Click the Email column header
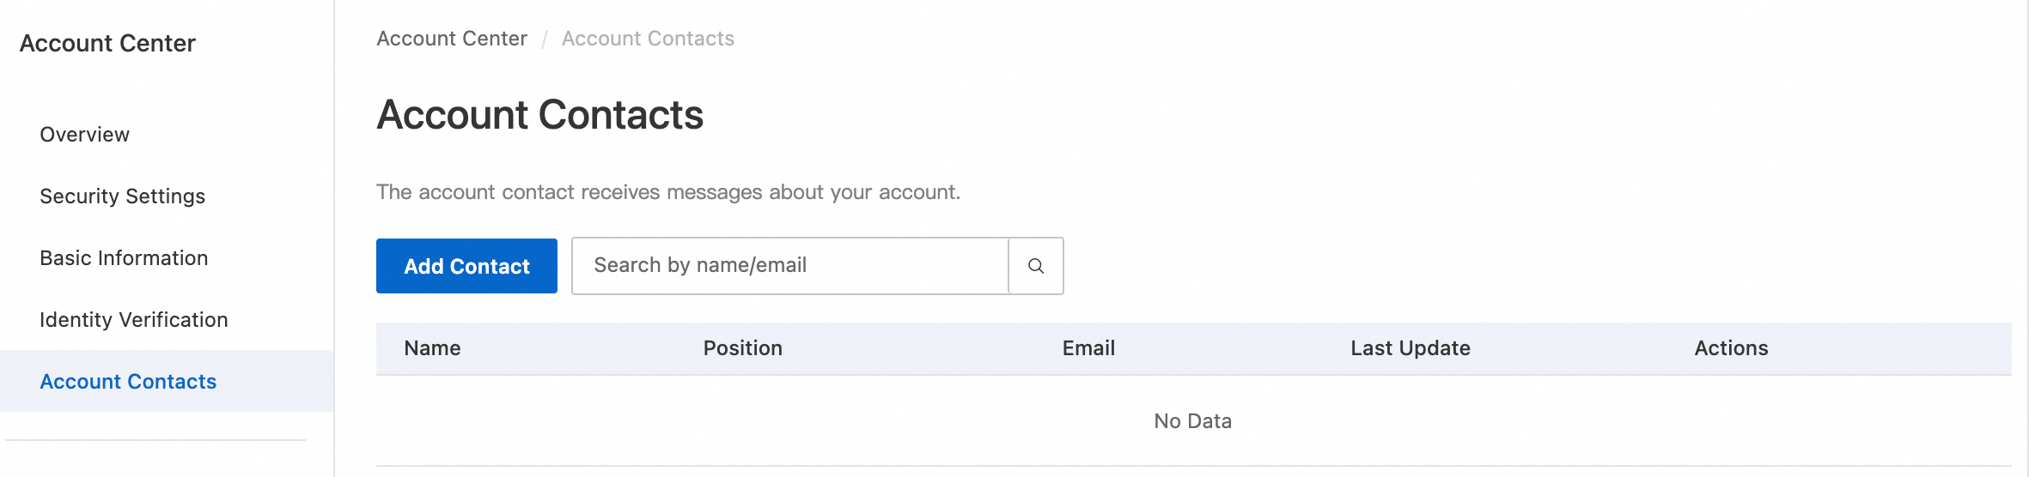 (x=1088, y=348)
